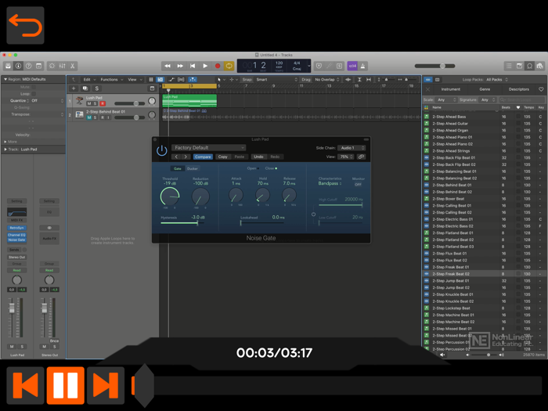Toggle the Loop Browser button
Viewport: 548px width, 411px height.
coord(530,66)
